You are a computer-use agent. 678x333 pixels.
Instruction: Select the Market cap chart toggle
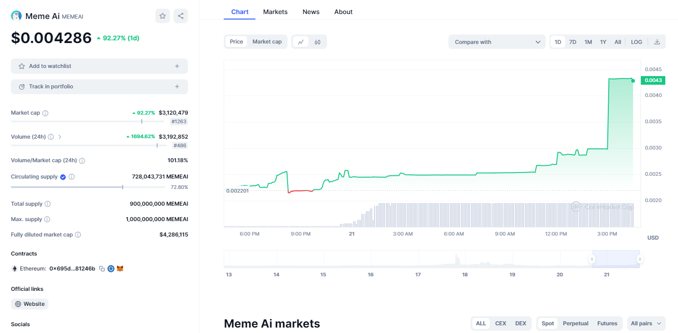pos(267,42)
